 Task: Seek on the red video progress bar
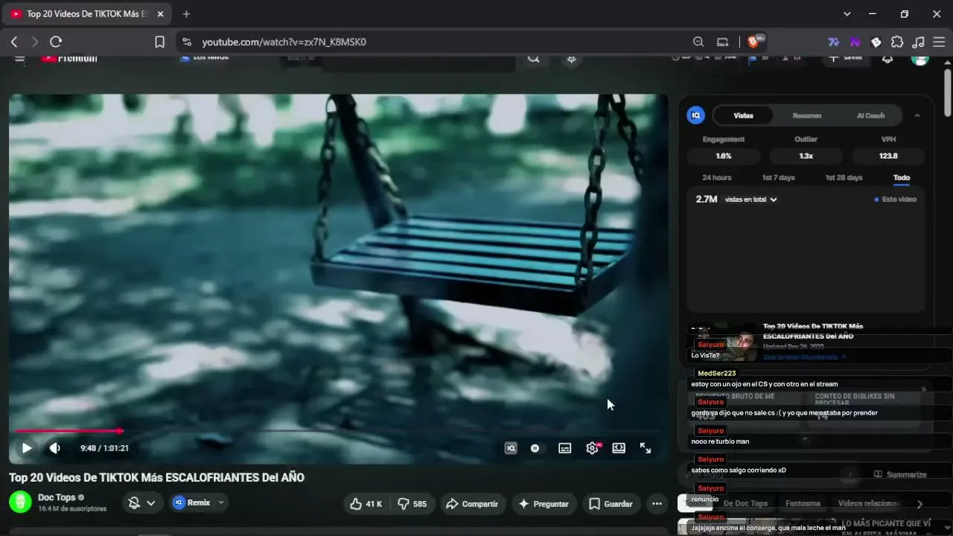(337, 430)
